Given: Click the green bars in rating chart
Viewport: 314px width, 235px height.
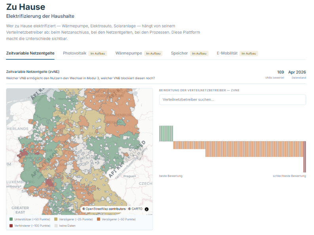Looking at the screenshot, I should [x=166, y=134].
